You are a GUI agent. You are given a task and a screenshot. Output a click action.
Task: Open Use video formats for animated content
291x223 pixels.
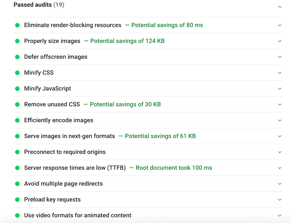(78, 215)
